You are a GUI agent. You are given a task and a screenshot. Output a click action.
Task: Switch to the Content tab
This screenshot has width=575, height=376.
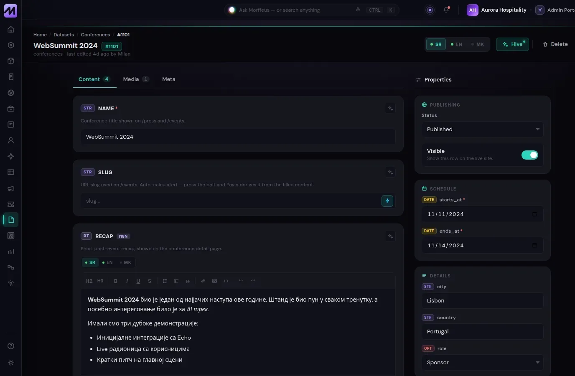click(94, 79)
